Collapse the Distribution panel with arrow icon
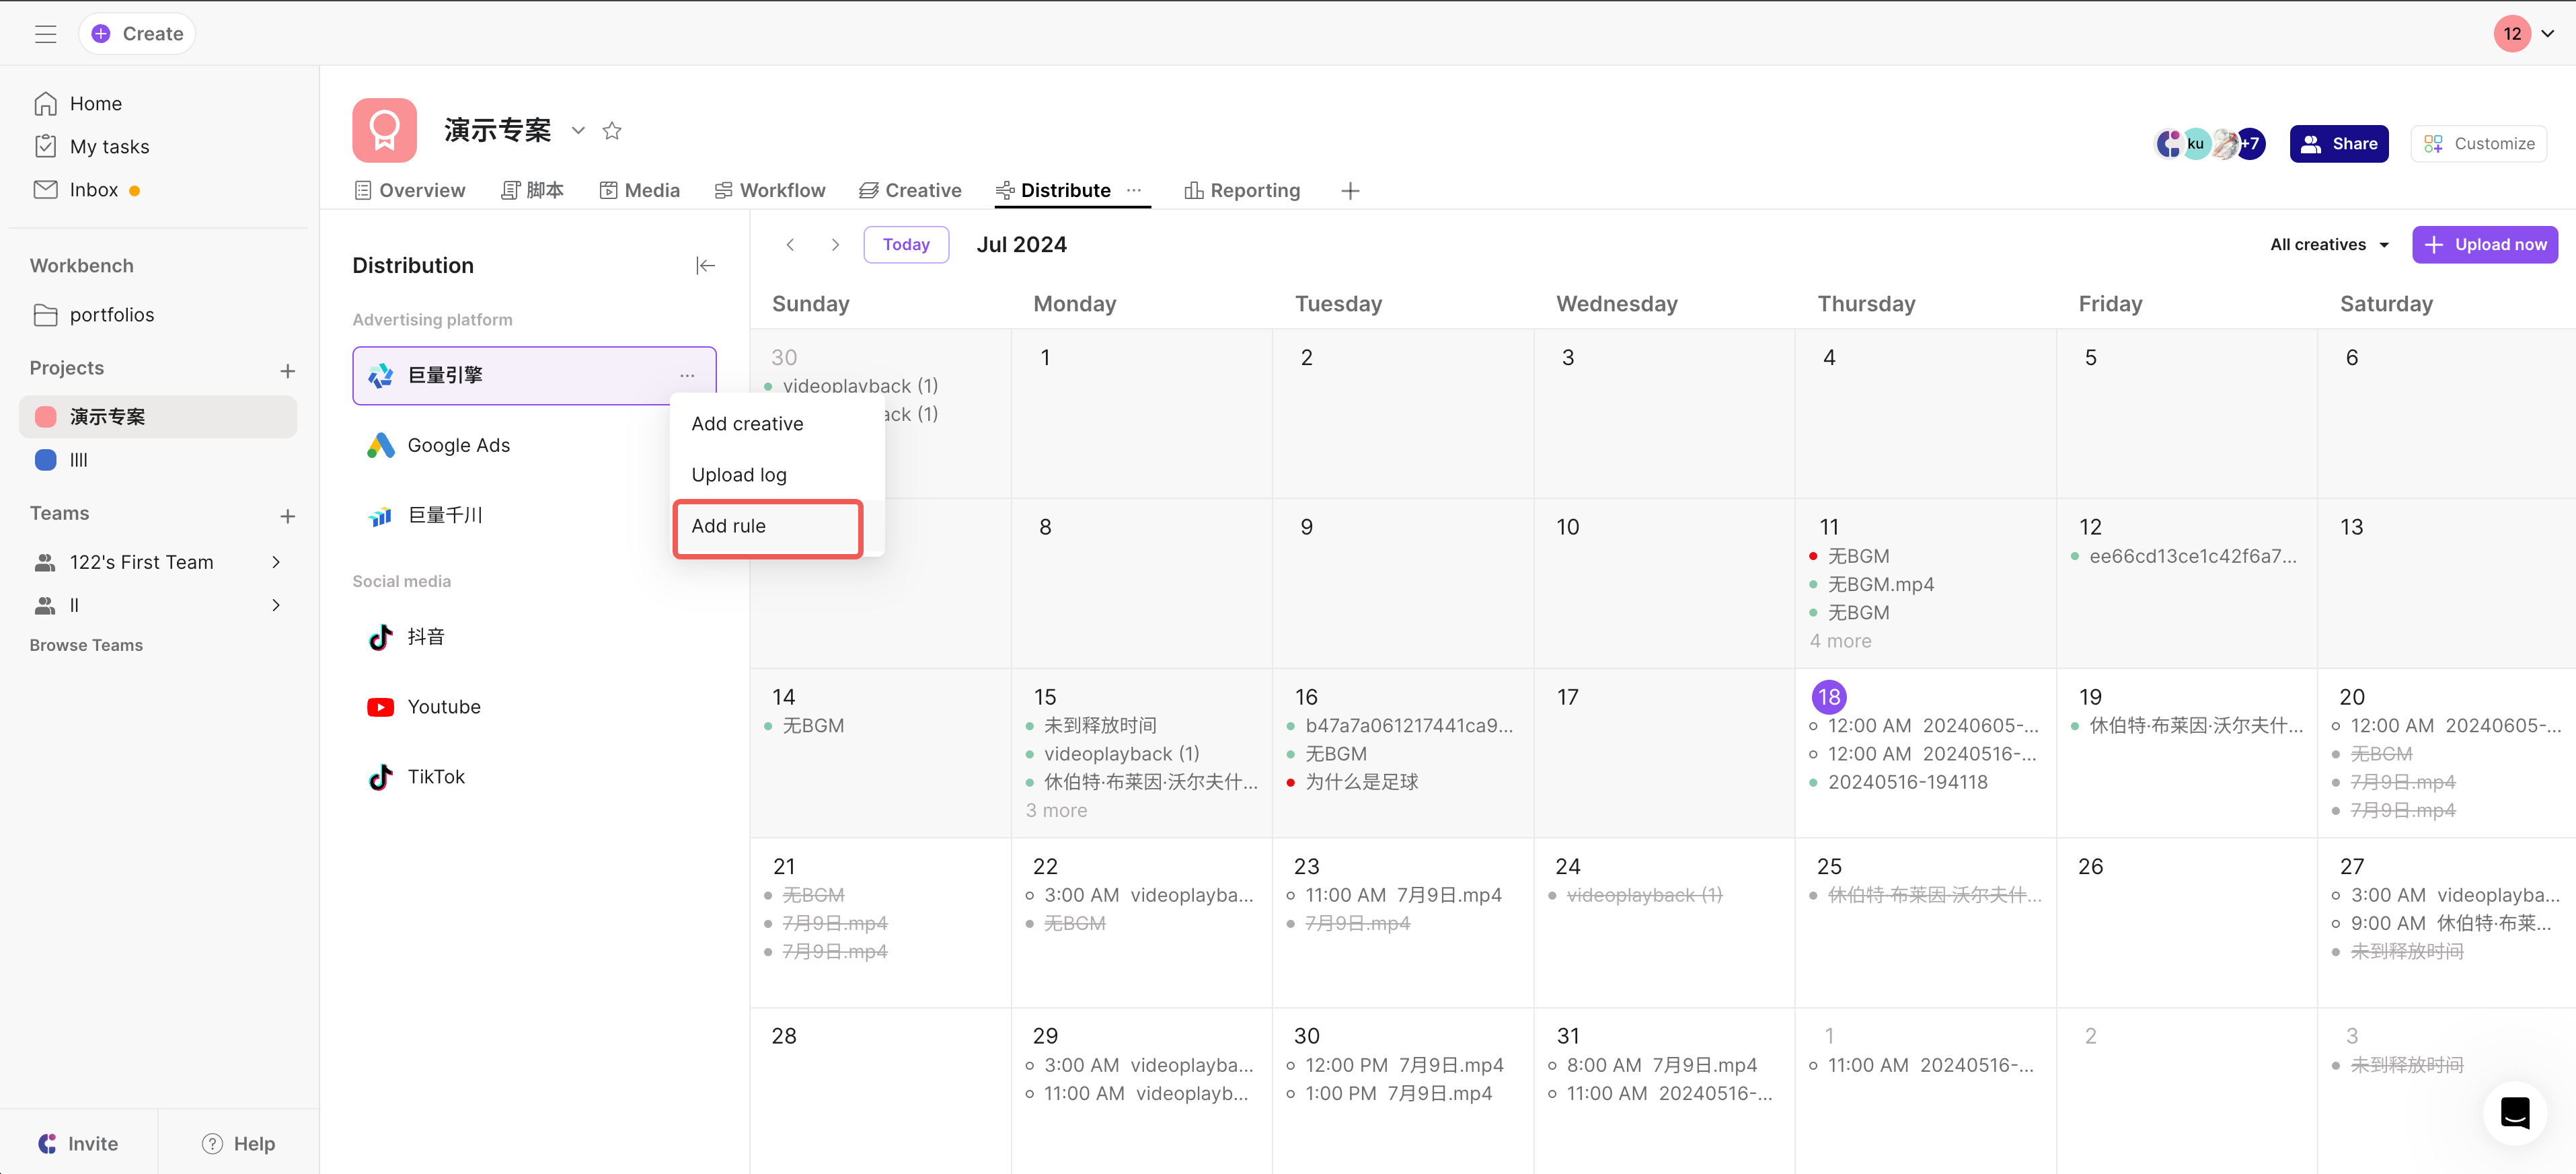 tap(705, 265)
